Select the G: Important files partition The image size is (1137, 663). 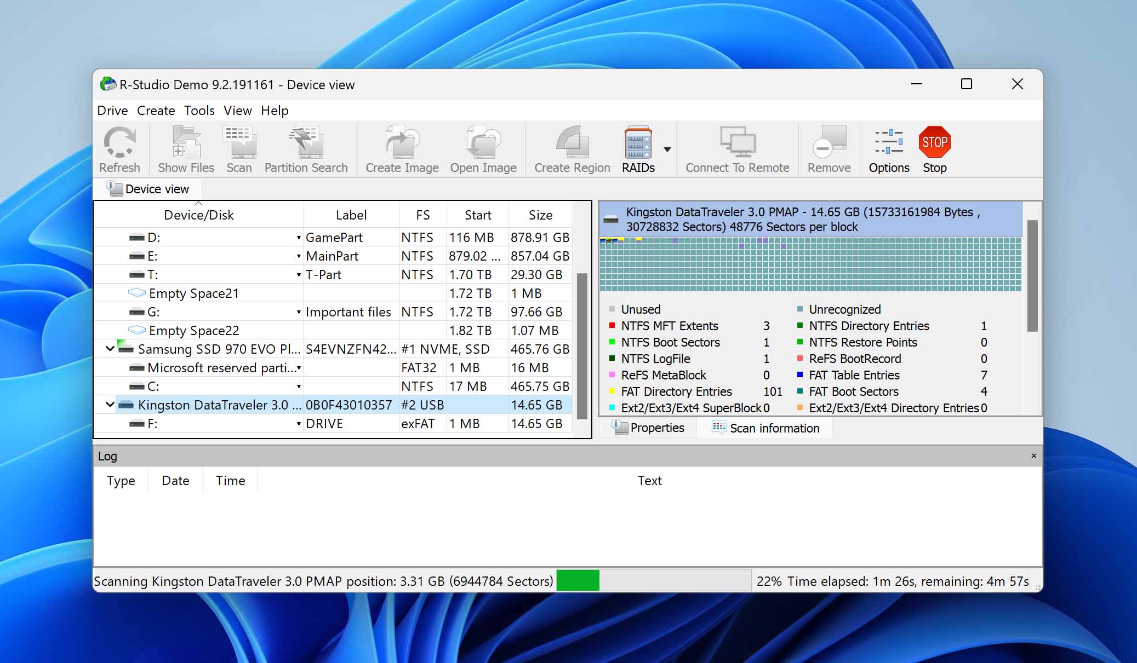tap(333, 312)
